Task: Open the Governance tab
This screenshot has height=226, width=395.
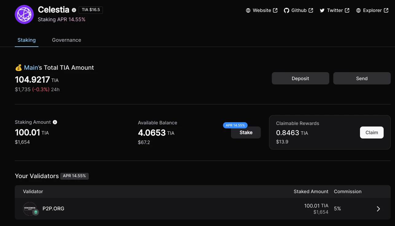Action: [x=67, y=40]
